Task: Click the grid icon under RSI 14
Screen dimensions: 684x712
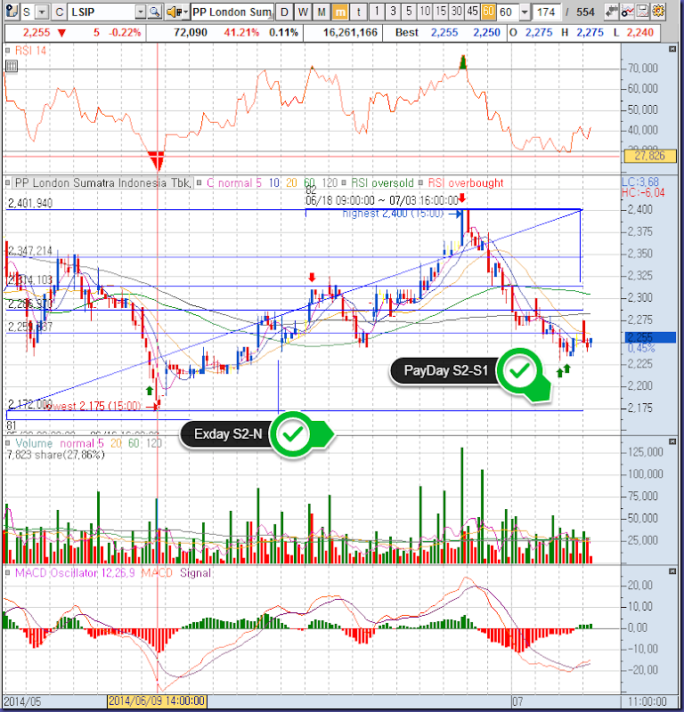Action: pos(12,68)
